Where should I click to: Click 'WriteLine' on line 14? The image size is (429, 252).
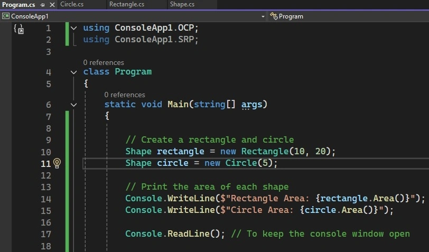pos(191,198)
